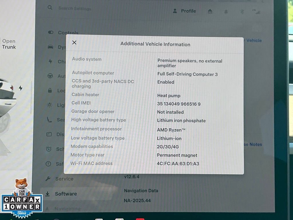Close the Additional Vehicle Information dialog
Viewport: 293px width, 220px height.
[74, 42]
